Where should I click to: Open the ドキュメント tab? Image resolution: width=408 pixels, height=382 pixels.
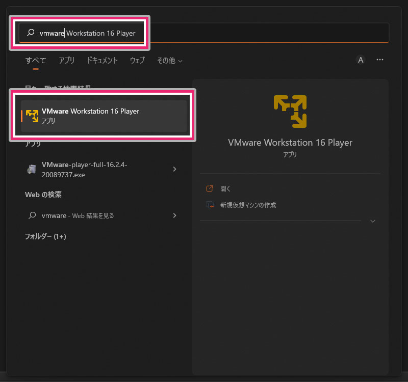click(x=102, y=61)
